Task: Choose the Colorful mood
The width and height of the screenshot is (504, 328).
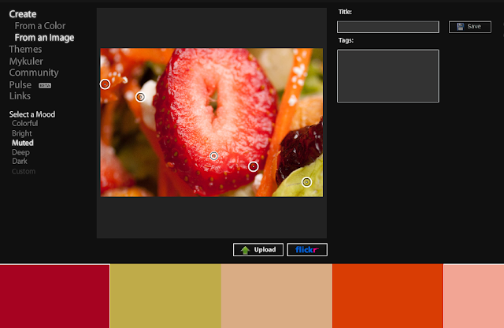Action: (x=24, y=123)
